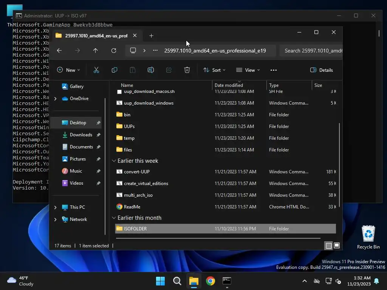This screenshot has width=387, height=290.
Task: Select Gallery in navigation pane
Action: 76,86
